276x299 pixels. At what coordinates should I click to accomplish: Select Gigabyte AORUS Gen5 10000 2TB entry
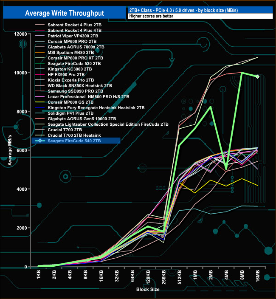(x=82, y=119)
